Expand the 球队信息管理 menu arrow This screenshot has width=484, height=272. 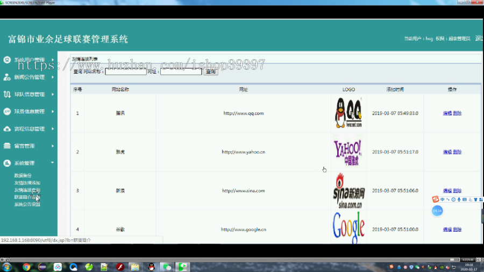click(53, 95)
